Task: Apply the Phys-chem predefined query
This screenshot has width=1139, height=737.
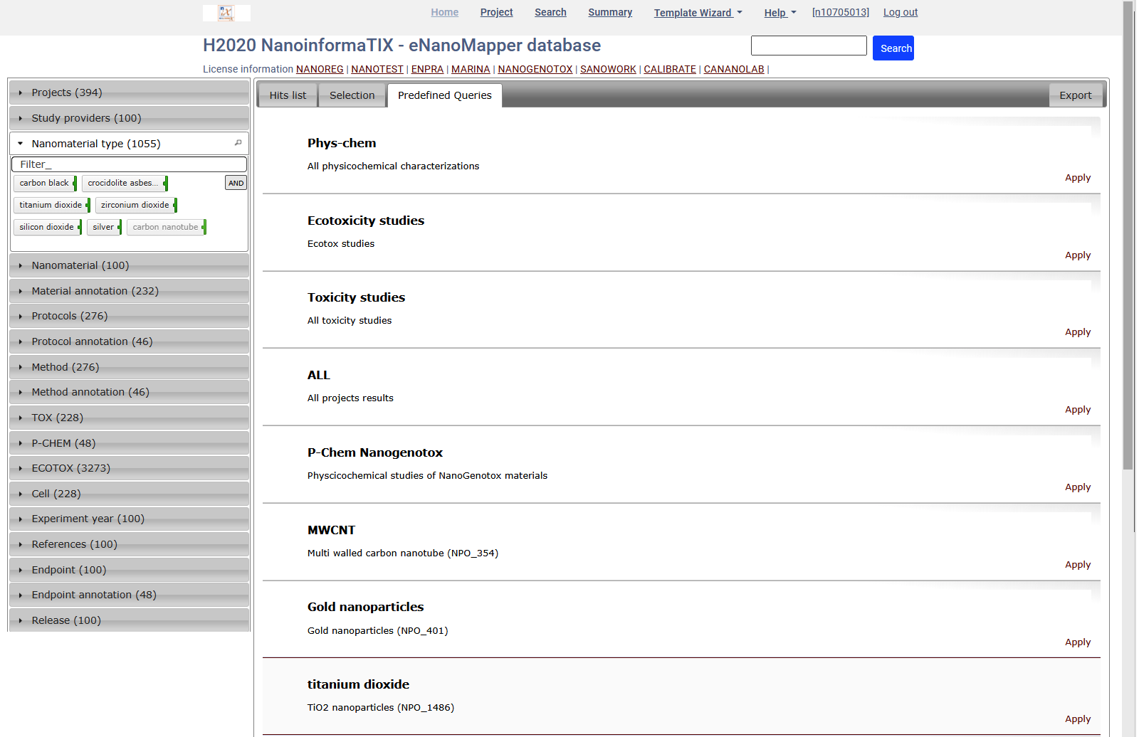Action: (x=1078, y=178)
